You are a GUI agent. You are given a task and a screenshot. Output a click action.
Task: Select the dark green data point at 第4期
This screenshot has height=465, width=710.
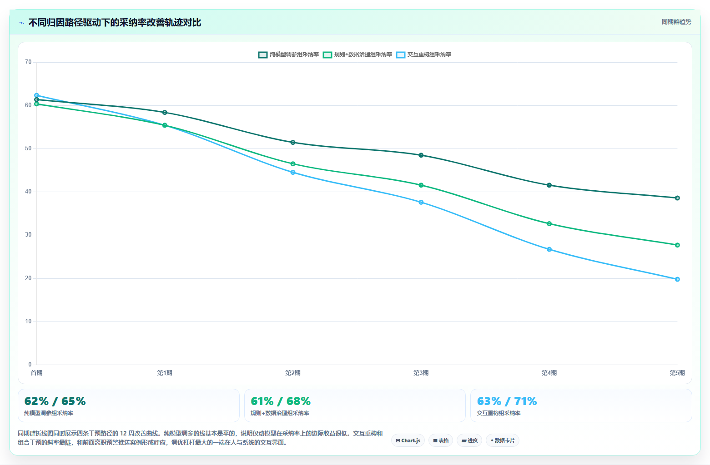click(x=549, y=185)
